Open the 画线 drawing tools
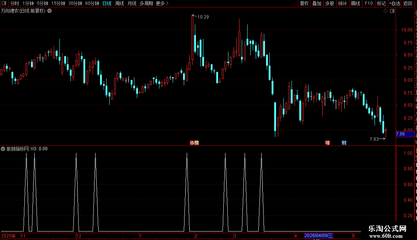The height and width of the screenshot is (240, 417). (356, 3)
